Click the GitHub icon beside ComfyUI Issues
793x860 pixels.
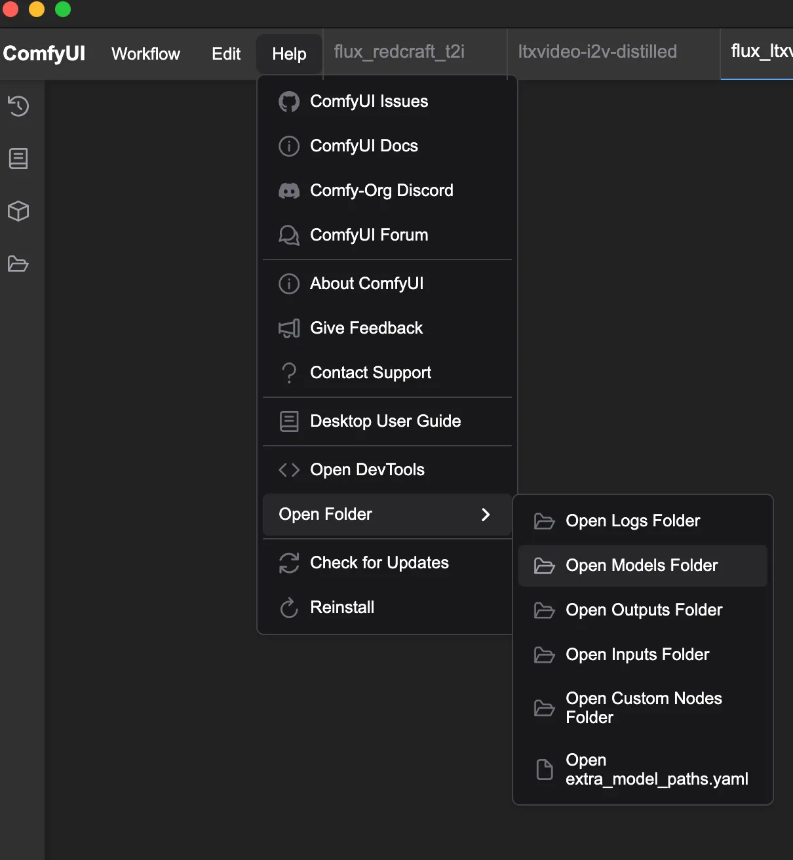click(x=289, y=102)
